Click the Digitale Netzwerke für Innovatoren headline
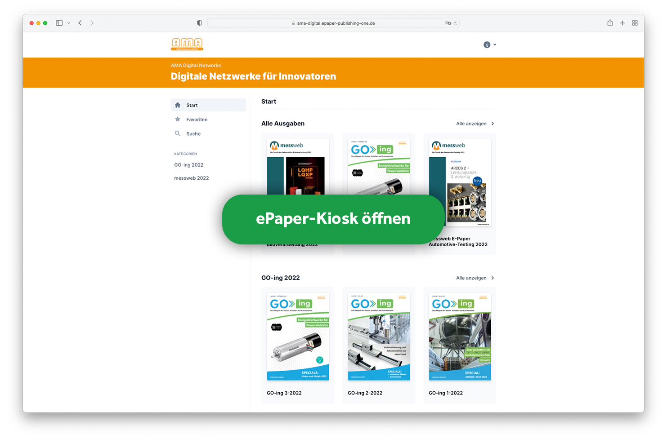Screen dimensions: 667x439 click(253, 76)
